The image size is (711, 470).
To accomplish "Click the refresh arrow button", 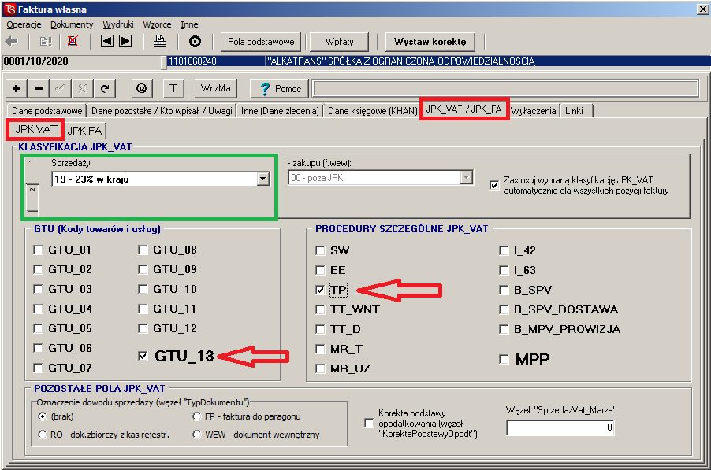I will tap(105, 88).
